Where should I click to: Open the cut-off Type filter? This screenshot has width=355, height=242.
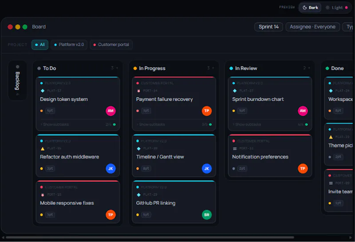tap(349, 27)
